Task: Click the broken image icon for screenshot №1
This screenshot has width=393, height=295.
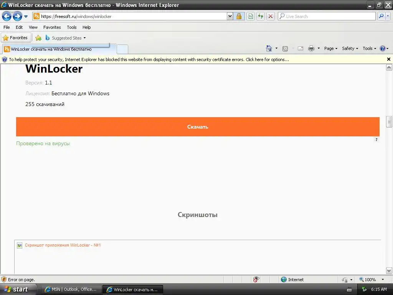Action: coord(20,245)
